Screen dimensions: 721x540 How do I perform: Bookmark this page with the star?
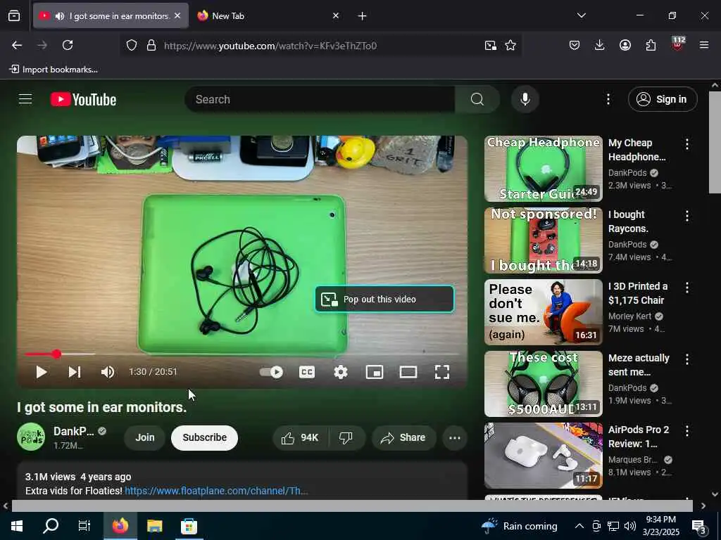[510, 46]
